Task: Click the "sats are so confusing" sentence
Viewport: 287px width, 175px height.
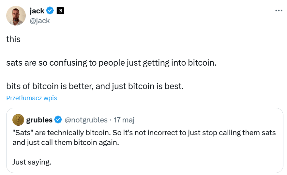Action: pyautogui.click(x=112, y=63)
